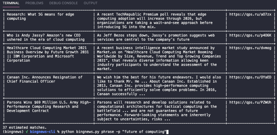Screen dimensions: 277x135
Task: Open the qps.ru/PZWUh link
Action: tap(250, 102)
